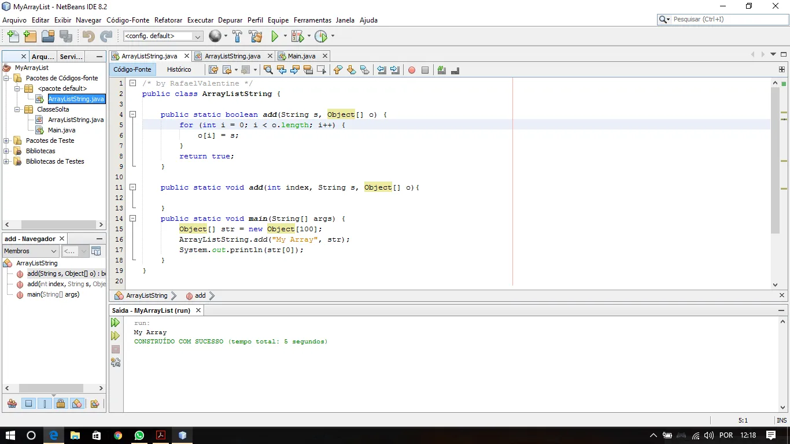Click the Undo arrow in the main toolbar
Screen dimensions: 790x444
click(88, 36)
